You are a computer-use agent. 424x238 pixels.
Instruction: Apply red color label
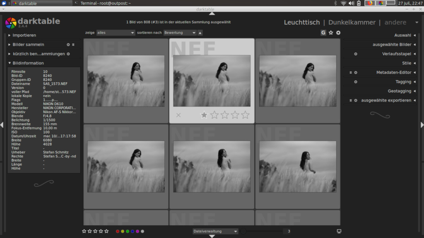click(x=117, y=231)
